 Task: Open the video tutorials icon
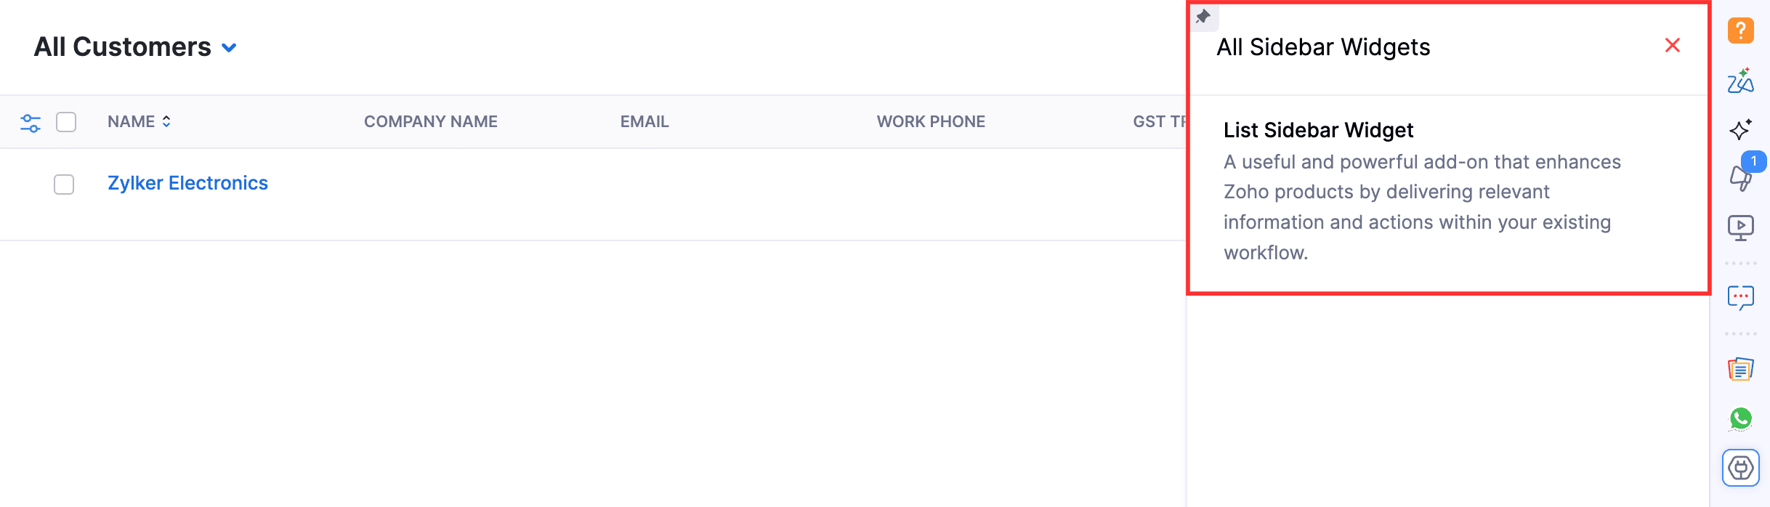tap(1741, 227)
